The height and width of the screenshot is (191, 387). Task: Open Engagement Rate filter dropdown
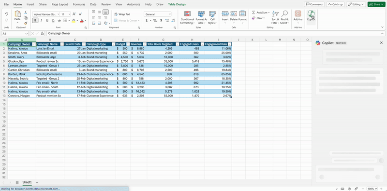click(x=229, y=44)
